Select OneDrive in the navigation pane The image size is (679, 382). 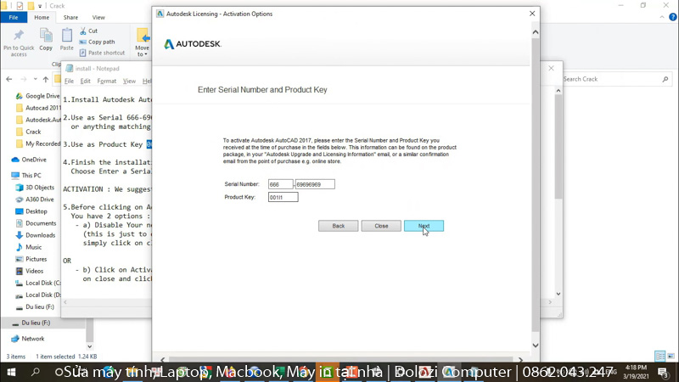[x=34, y=160]
